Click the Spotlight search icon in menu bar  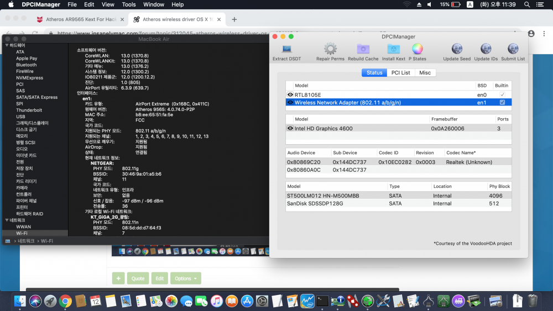(527, 4)
